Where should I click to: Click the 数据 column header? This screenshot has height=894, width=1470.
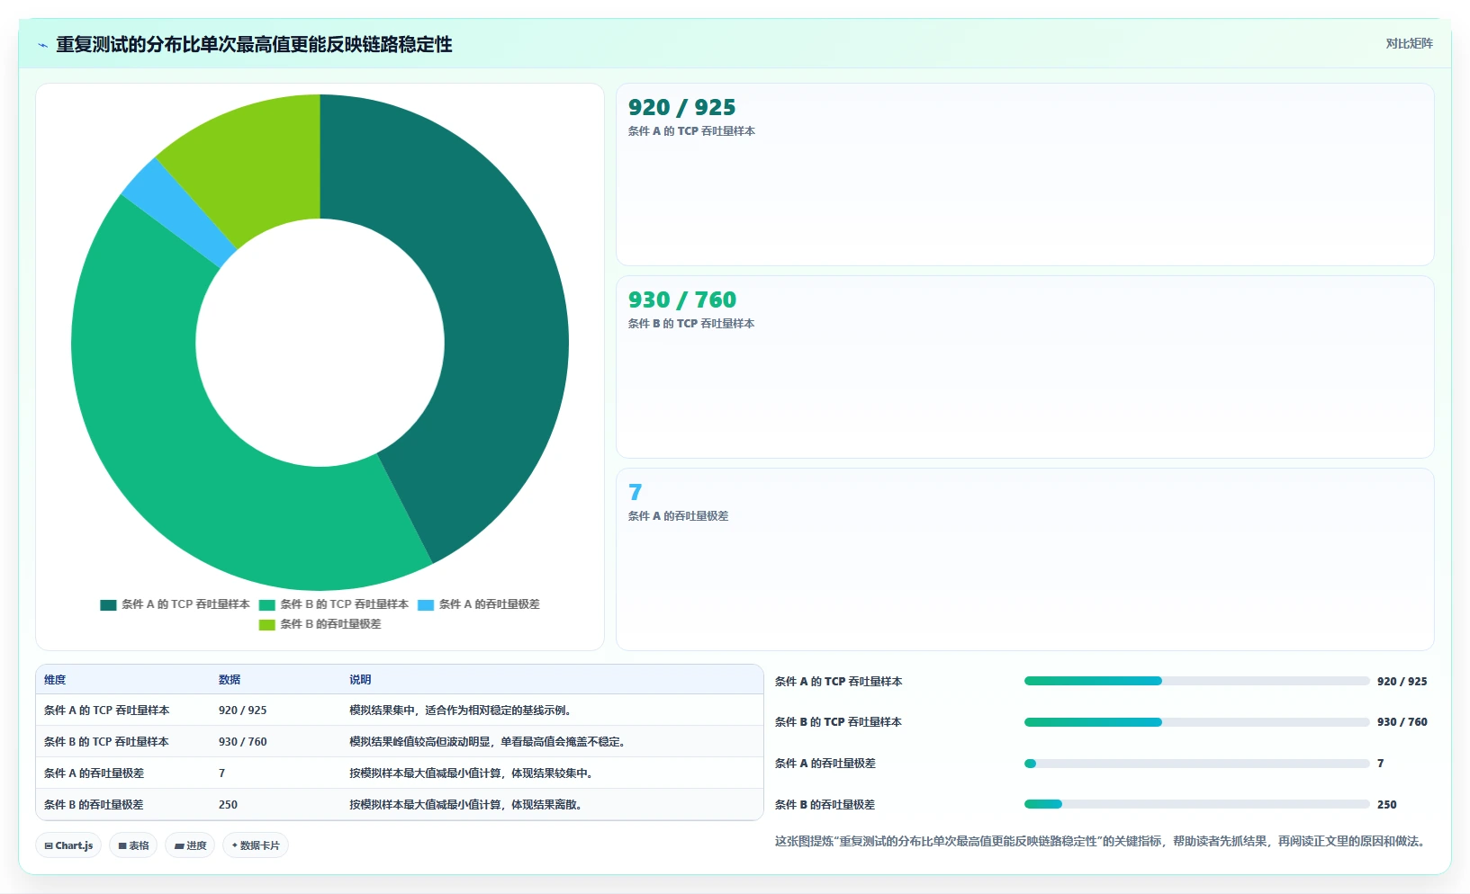230,680
